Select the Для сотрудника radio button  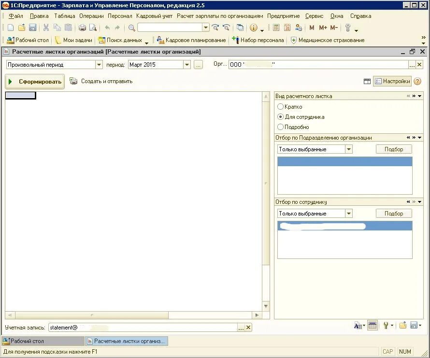click(280, 116)
